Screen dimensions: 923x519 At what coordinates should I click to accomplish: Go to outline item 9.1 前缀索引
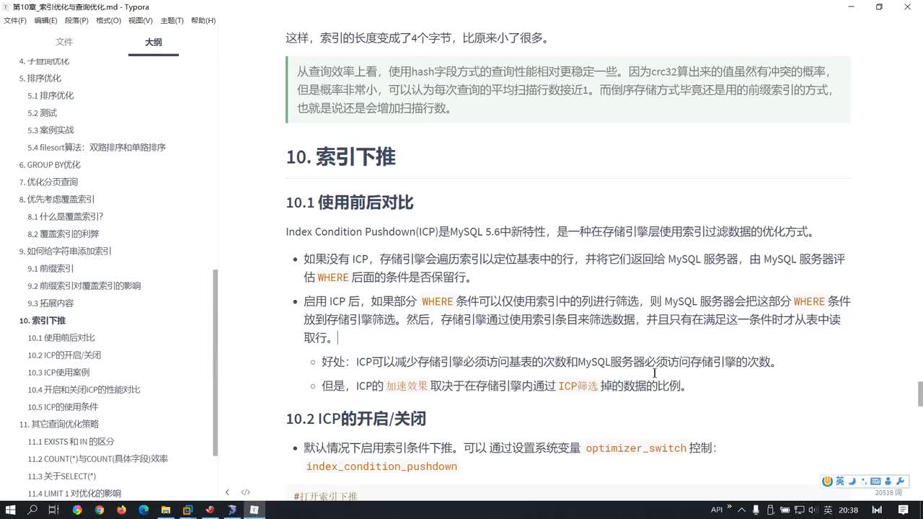click(50, 268)
